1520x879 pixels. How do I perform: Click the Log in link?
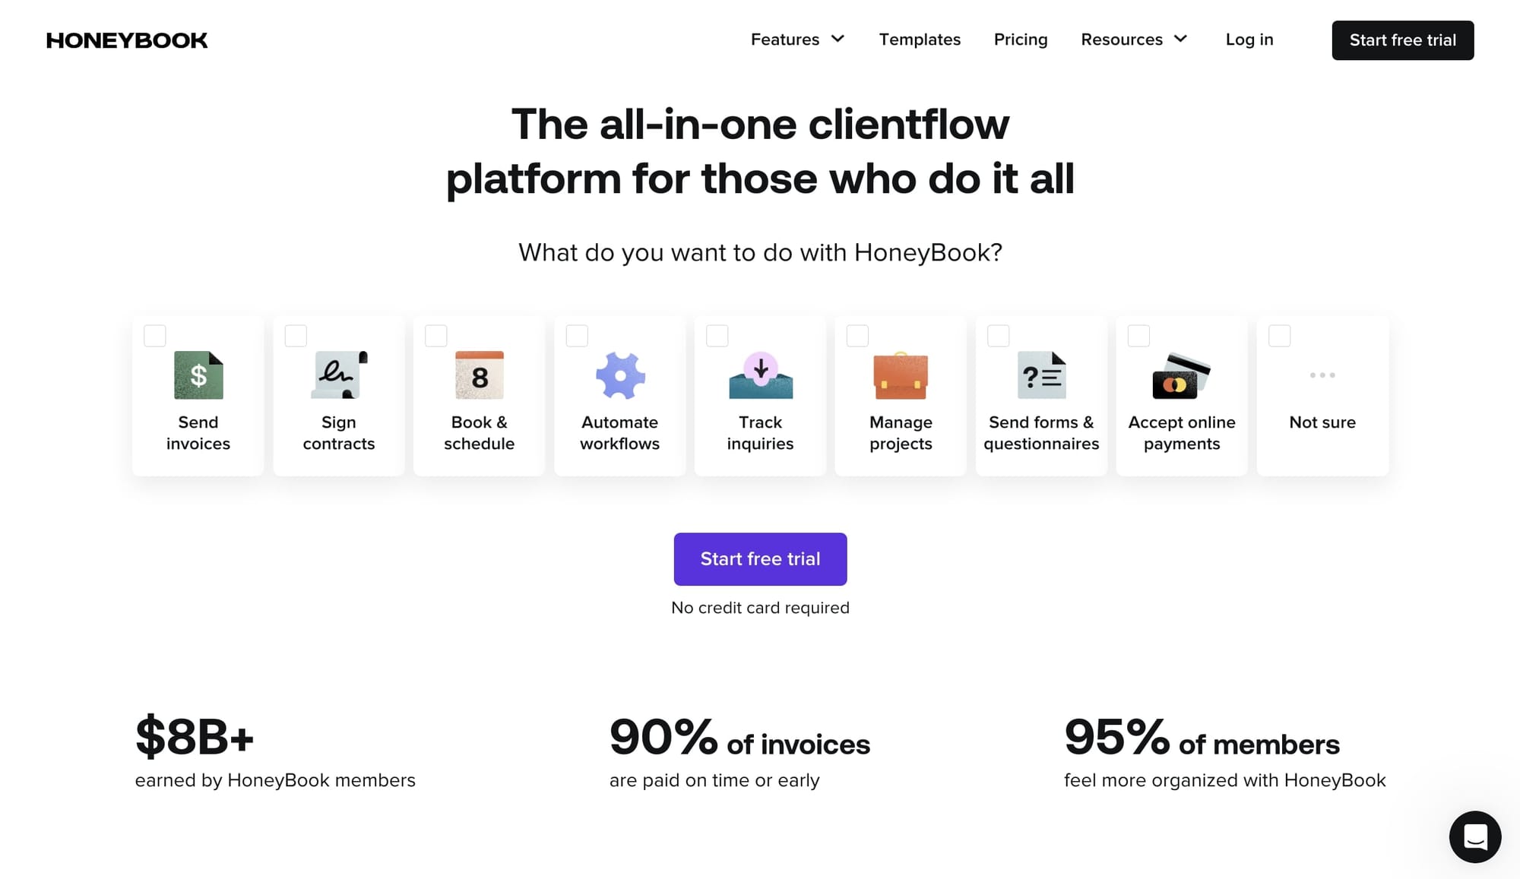click(x=1249, y=40)
